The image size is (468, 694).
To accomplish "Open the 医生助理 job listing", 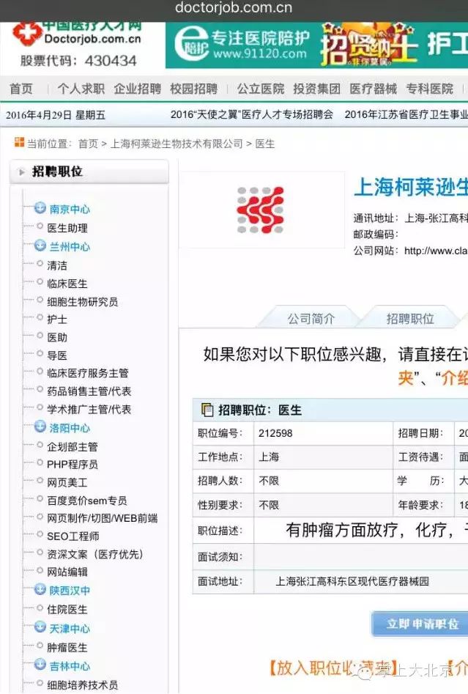I will [x=67, y=228].
